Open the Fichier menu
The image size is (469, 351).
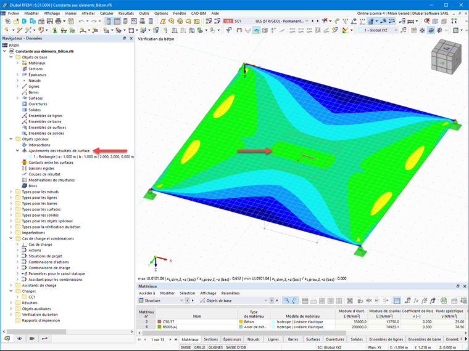click(x=14, y=13)
